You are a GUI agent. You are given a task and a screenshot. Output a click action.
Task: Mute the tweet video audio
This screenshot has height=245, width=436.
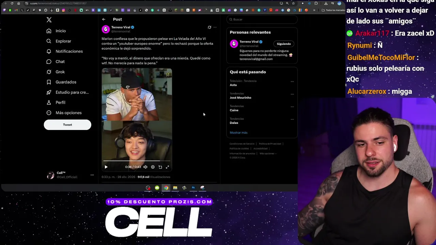pyautogui.click(x=145, y=167)
